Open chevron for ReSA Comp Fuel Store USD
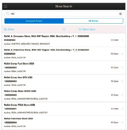Image resolution: width=127 pixels, height=130 pixels. 122,68
